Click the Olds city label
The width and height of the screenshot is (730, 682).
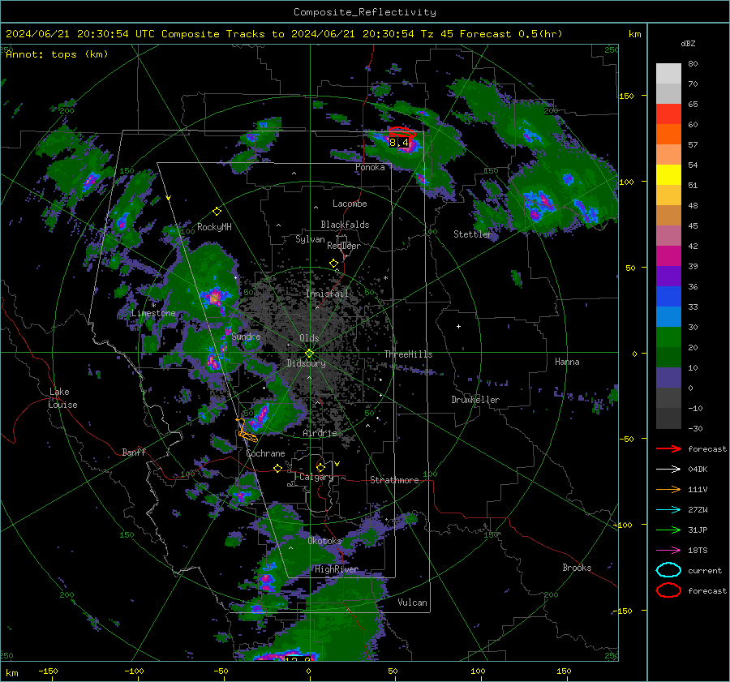(x=309, y=338)
